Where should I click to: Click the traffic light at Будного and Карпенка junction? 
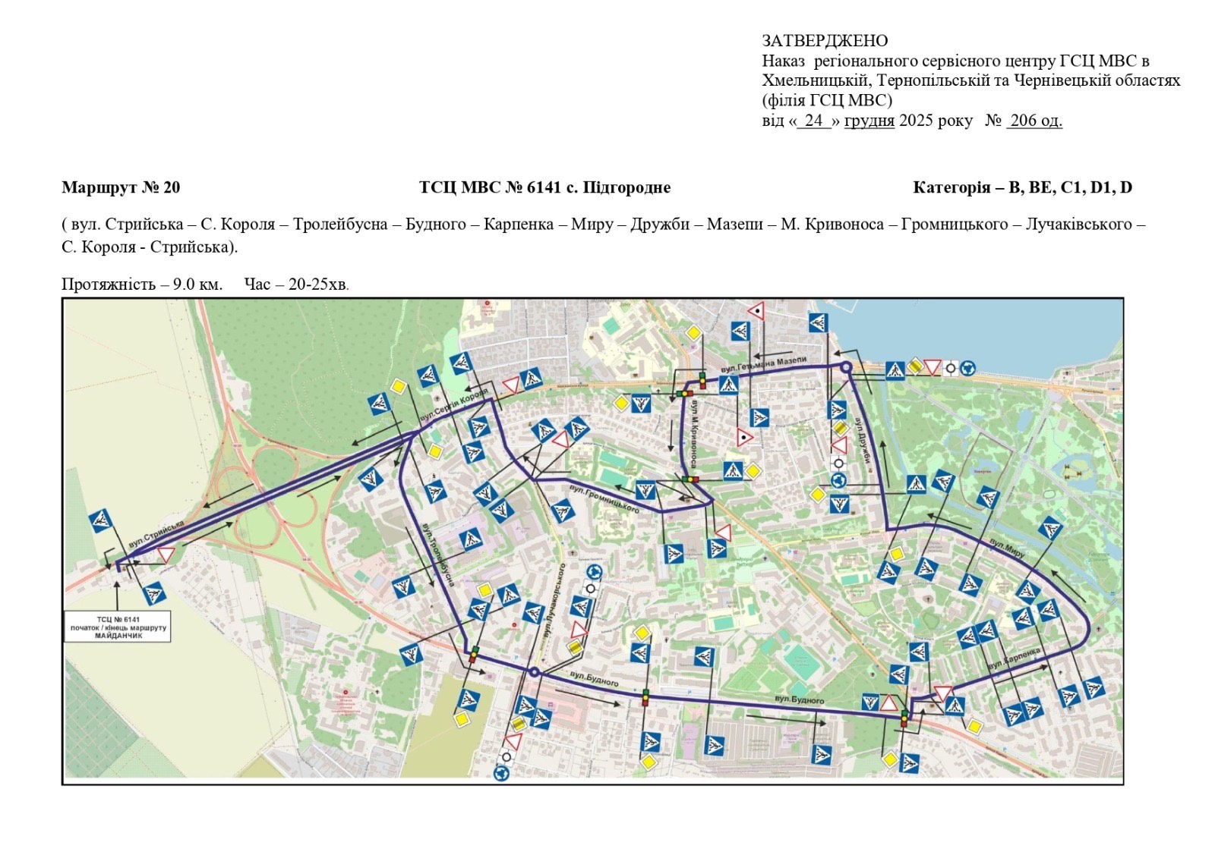904,718
